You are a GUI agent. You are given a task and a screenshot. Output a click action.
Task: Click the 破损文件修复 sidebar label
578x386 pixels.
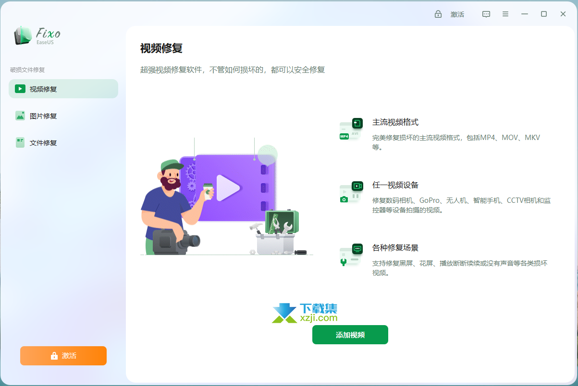click(27, 70)
